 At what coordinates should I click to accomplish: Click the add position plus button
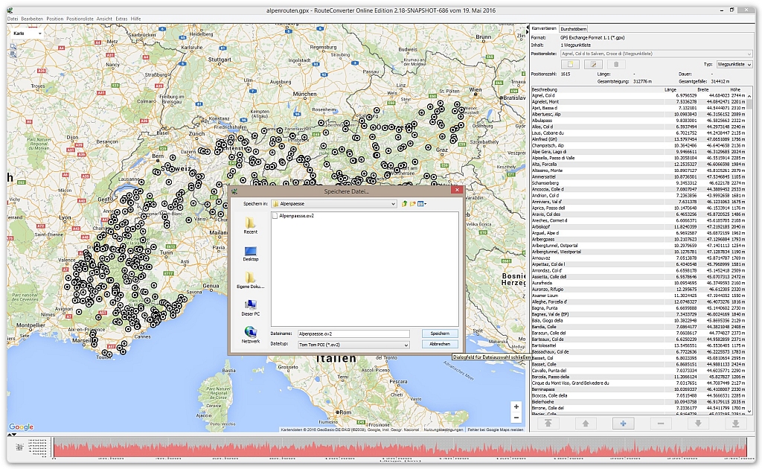pyautogui.click(x=622, y=423)
